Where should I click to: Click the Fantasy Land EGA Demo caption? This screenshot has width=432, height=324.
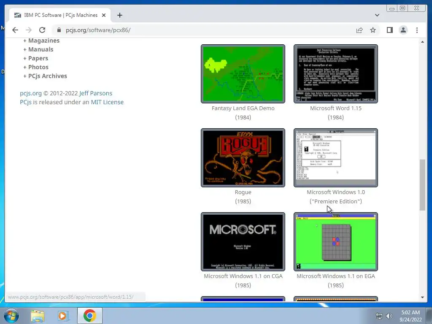tap(243, 108)
